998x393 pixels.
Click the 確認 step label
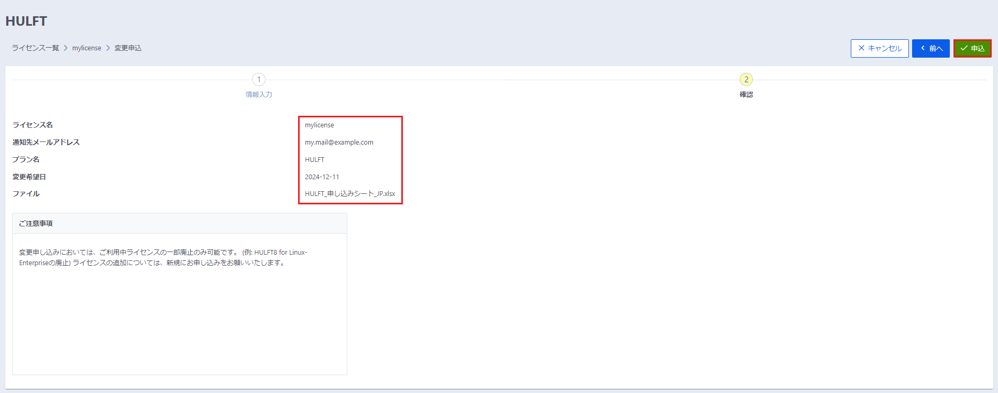click(x=746, y=95)
